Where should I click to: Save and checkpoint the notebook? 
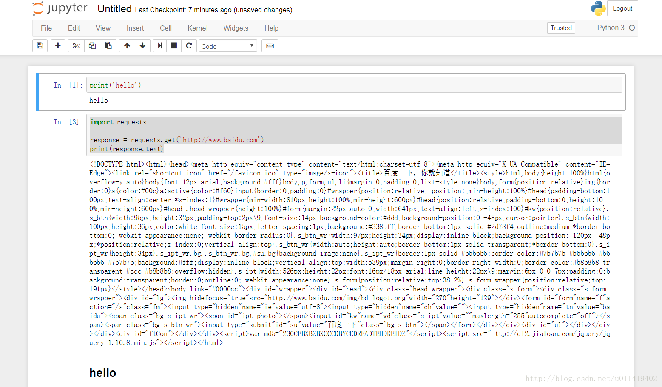pyautogui.click(x=40, y=46)
